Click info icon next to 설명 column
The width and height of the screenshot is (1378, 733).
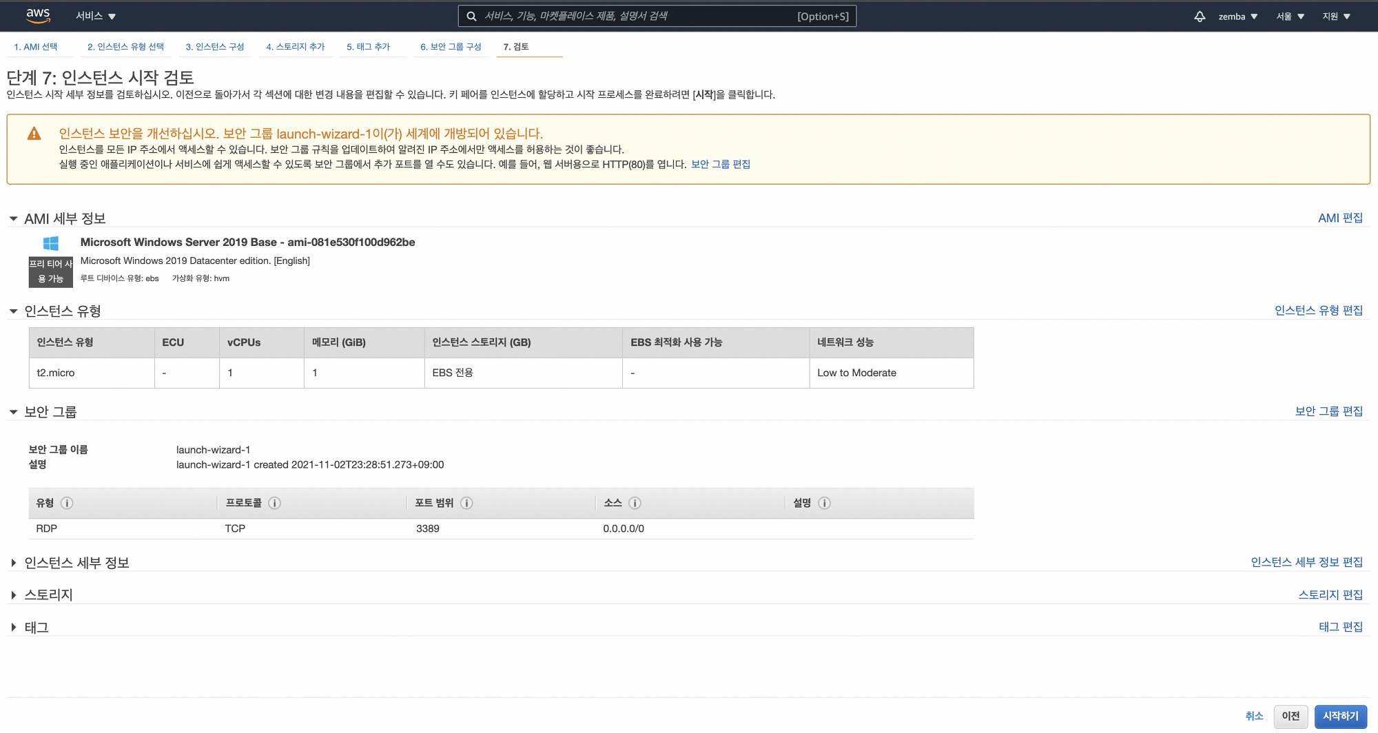[x=824, y=503]
